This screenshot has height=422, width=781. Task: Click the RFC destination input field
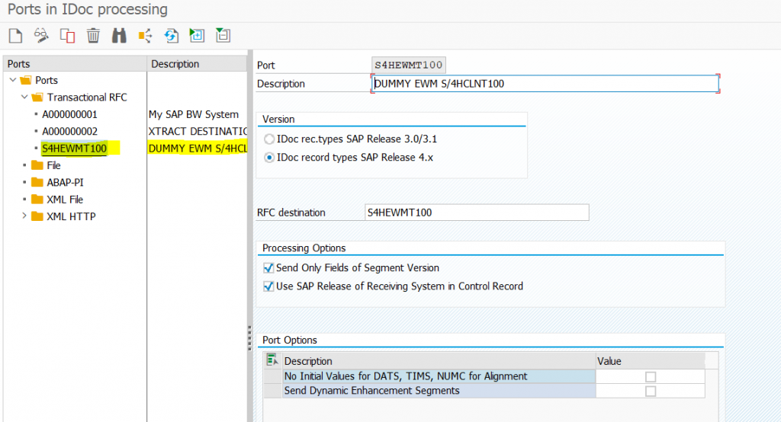tap(477, 213)
